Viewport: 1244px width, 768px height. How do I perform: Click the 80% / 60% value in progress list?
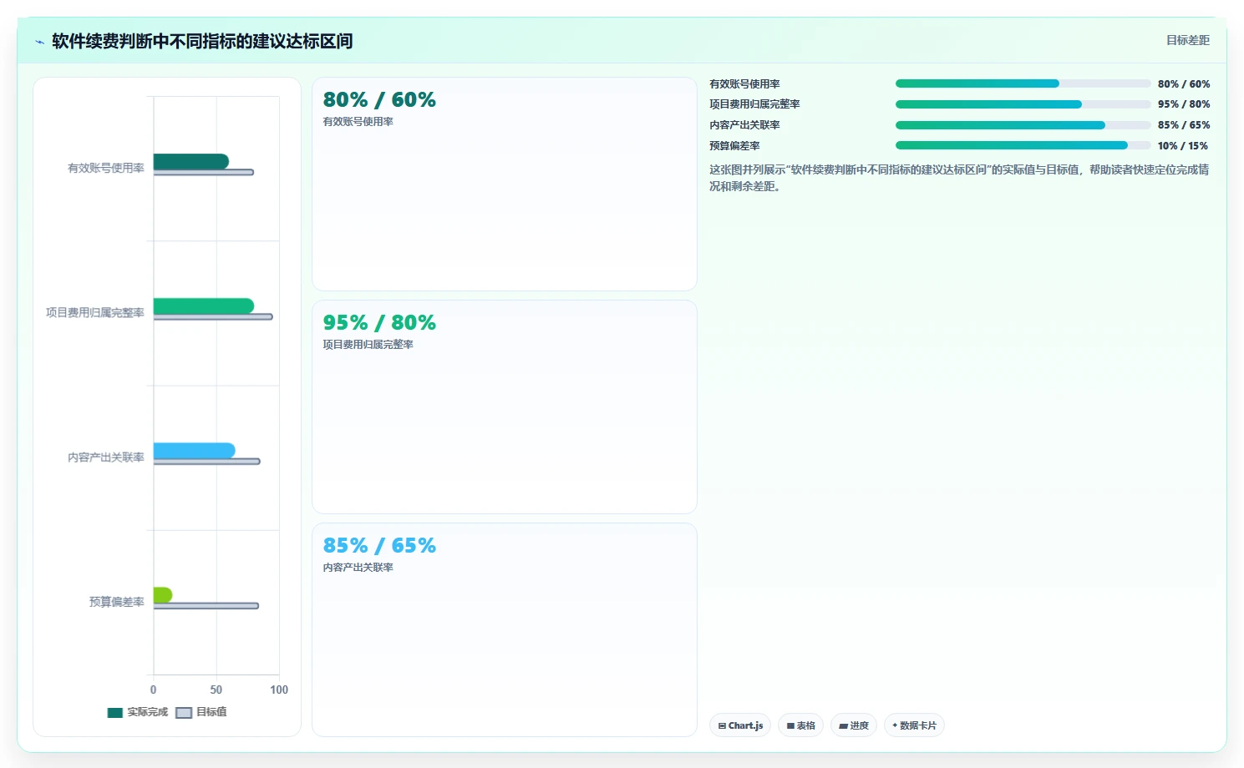pyautogui.click(x=1183, y=83)
